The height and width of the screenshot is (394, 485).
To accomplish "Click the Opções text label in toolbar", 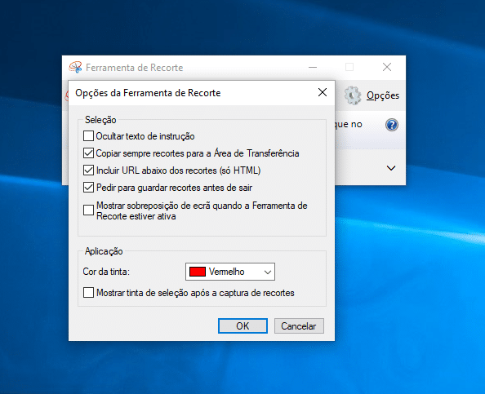I will click(x=383, y=95).
